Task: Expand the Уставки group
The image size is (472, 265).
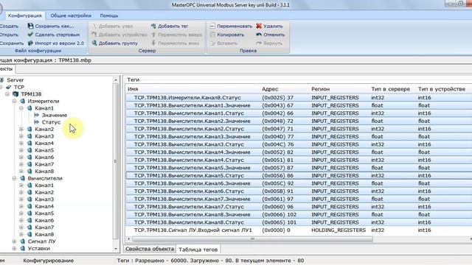Action: 15,249
